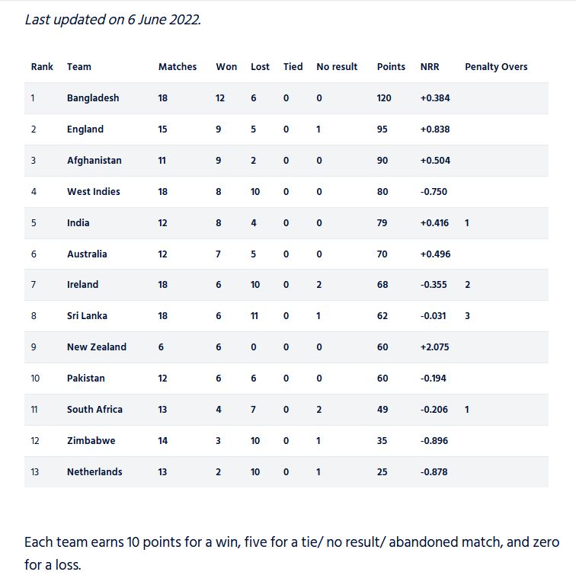The height and width of the screenshot is (575, 576).
Task: Click the Team column header
Action: coord(79,67)
